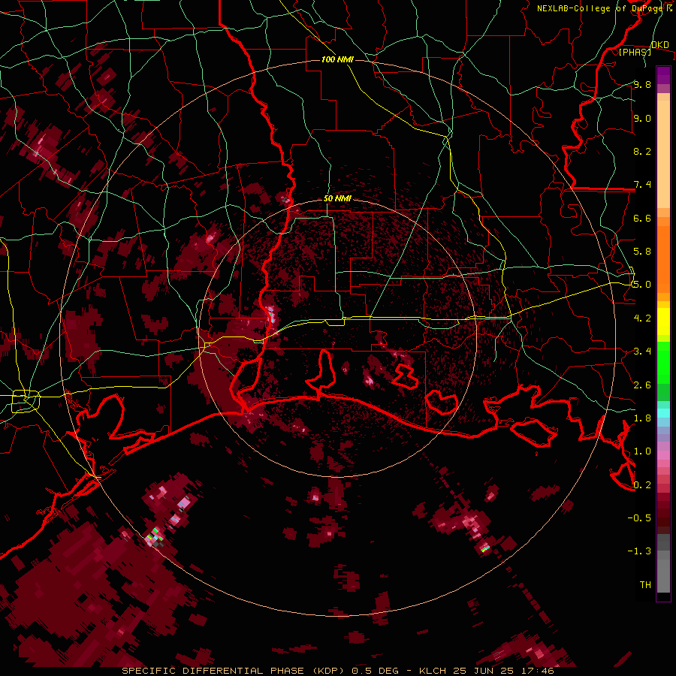Click the 3.4 value on the color scale

(642, 352)
